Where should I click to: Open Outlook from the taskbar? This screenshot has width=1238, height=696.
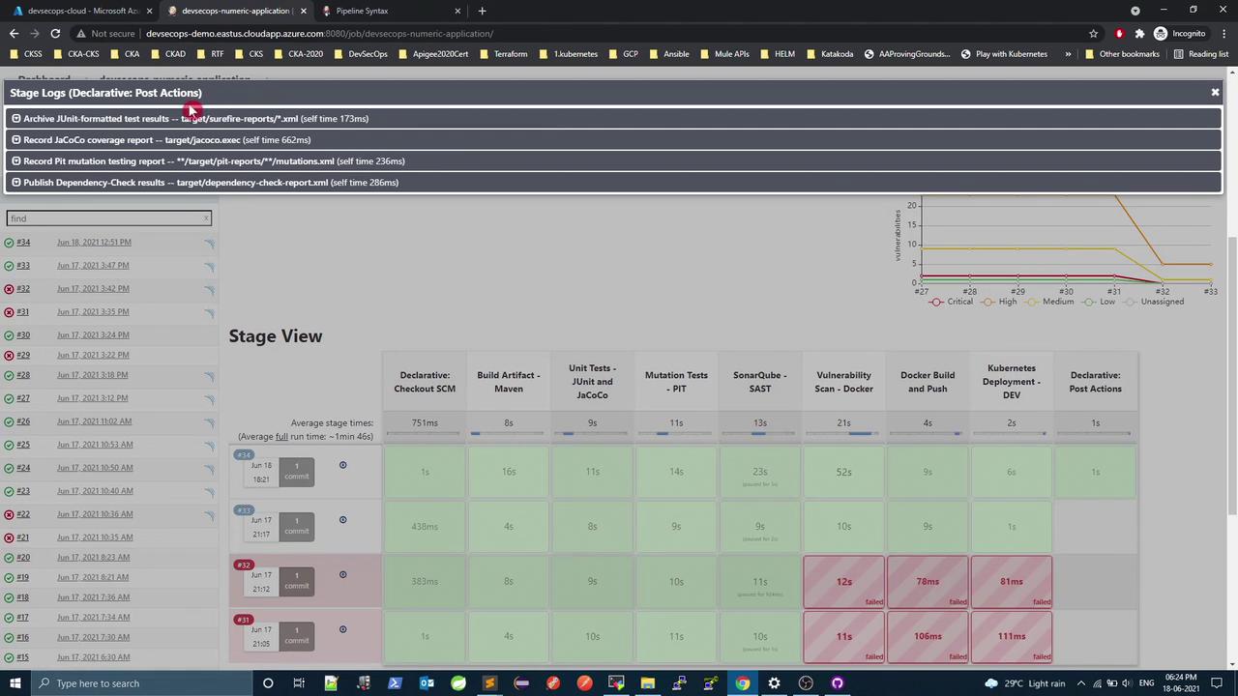coord(427,683)
